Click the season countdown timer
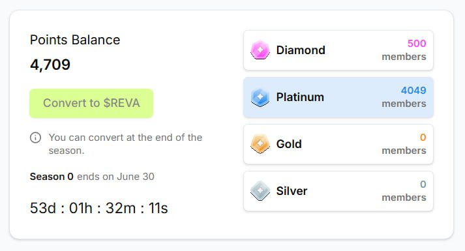 pyautogui.click(x=98, y=208)
